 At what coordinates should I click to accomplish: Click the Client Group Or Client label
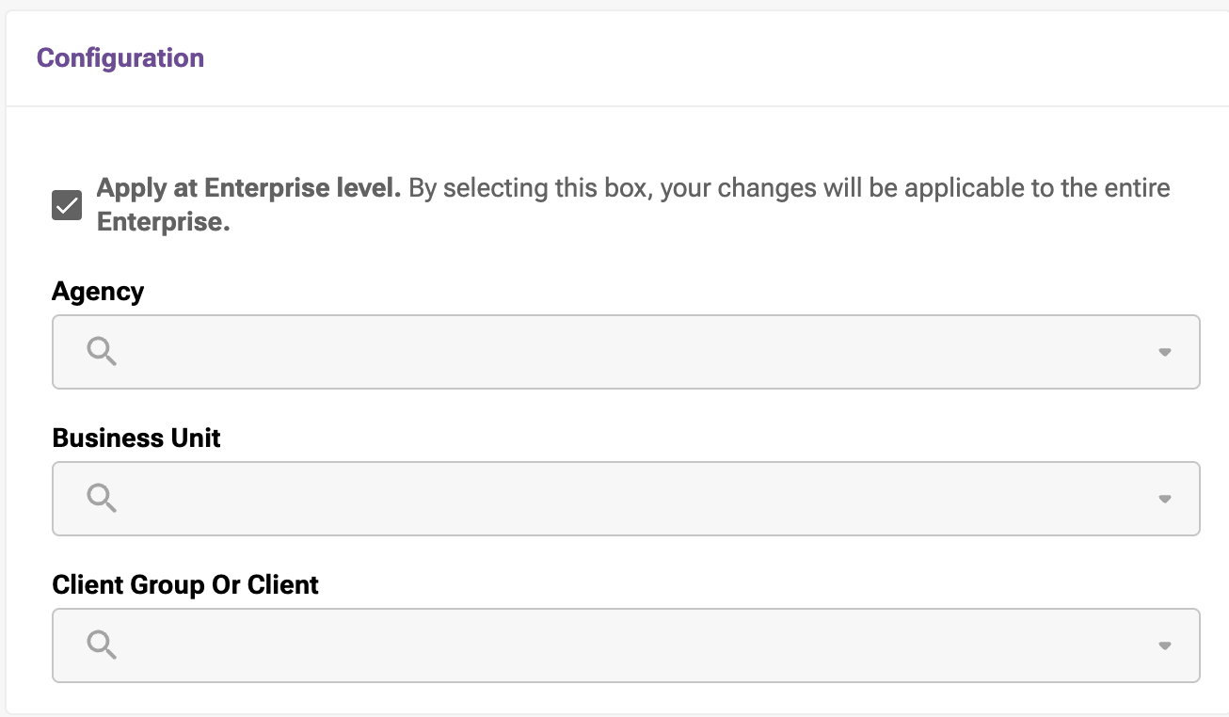tap(185, 585)
